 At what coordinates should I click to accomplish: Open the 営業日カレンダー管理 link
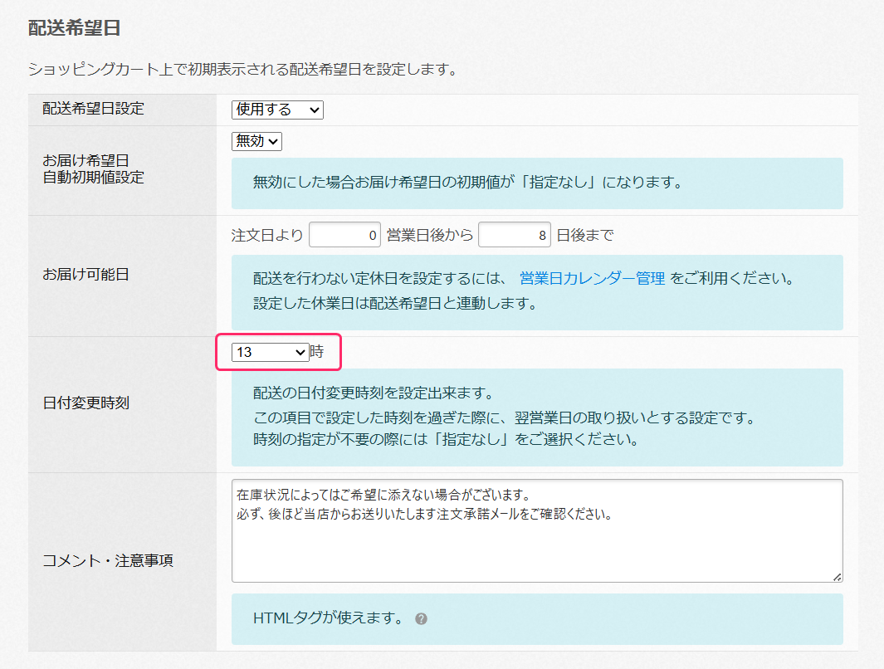(592, 278)
